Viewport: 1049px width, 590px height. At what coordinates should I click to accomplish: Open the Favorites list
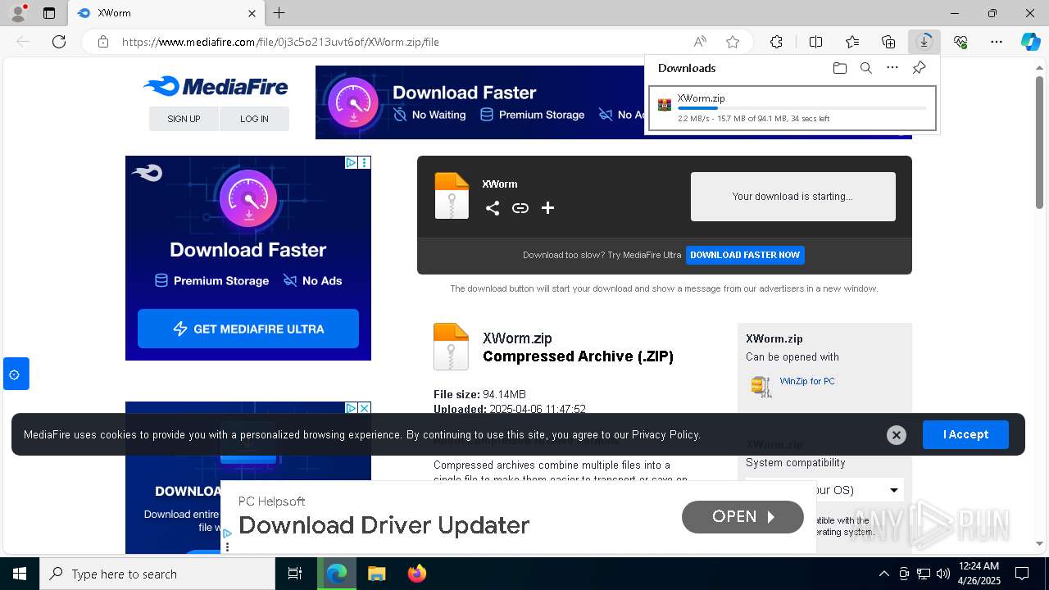(852, 42)
